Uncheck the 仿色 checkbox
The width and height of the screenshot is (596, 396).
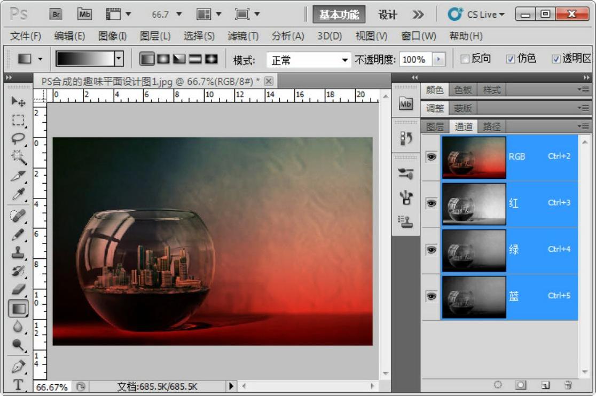(510, 59)
